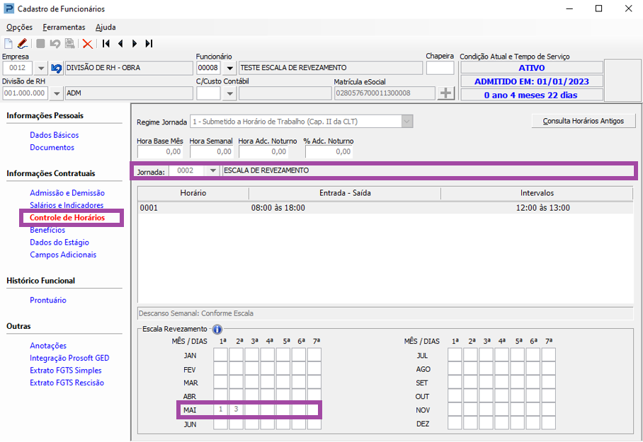Select schedule row 0001 in table

point(385,208)
